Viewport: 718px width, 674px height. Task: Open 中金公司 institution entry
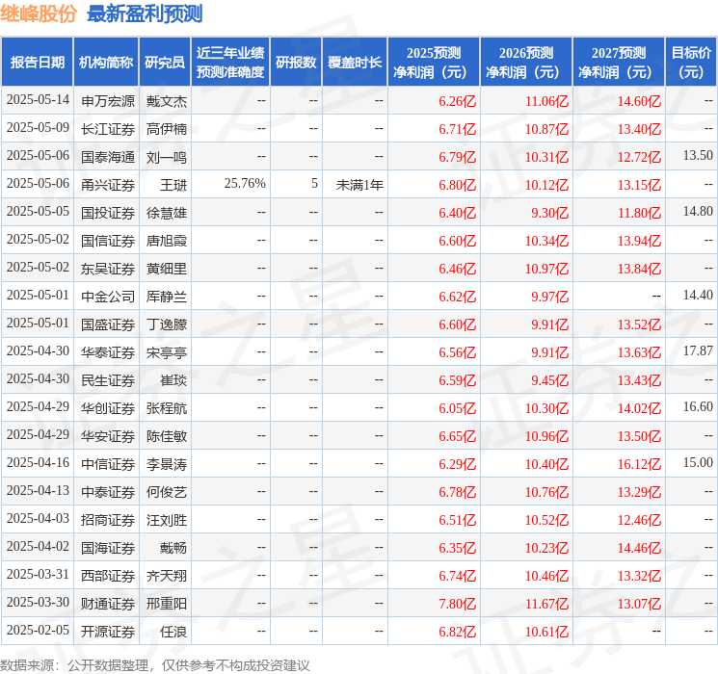(107, 296)
